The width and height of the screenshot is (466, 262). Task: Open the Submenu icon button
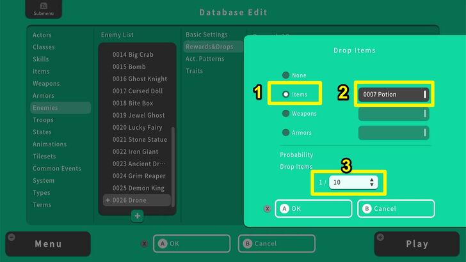click(44, 9)
